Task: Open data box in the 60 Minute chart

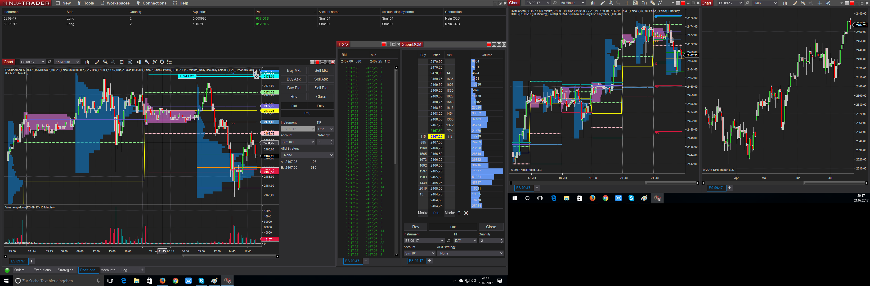Action: point(635,3)
